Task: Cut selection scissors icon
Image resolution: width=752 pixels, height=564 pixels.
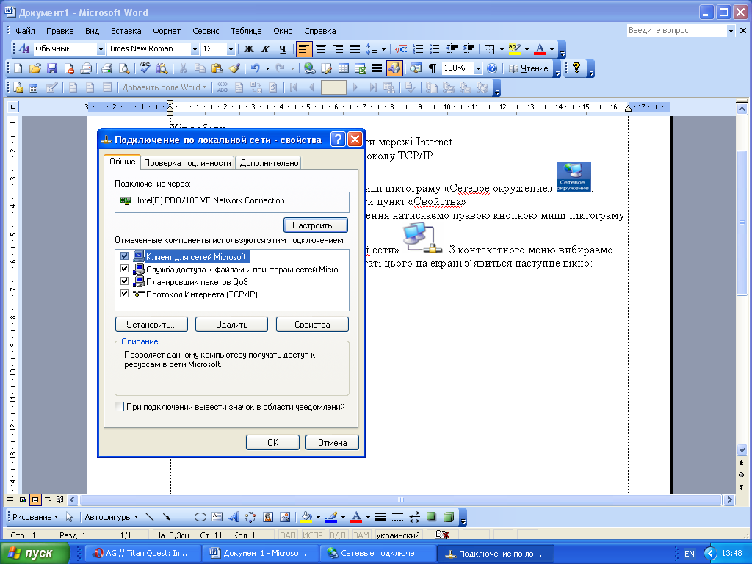Action: tap(183, 68)
